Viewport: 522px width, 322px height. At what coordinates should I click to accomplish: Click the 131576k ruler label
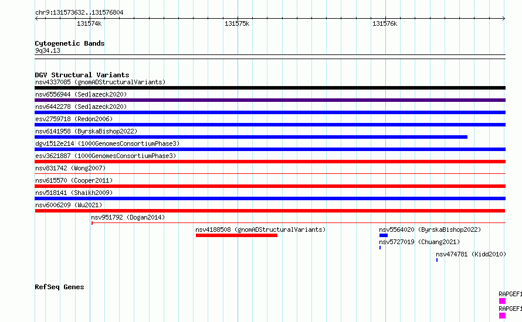point(385,23)
